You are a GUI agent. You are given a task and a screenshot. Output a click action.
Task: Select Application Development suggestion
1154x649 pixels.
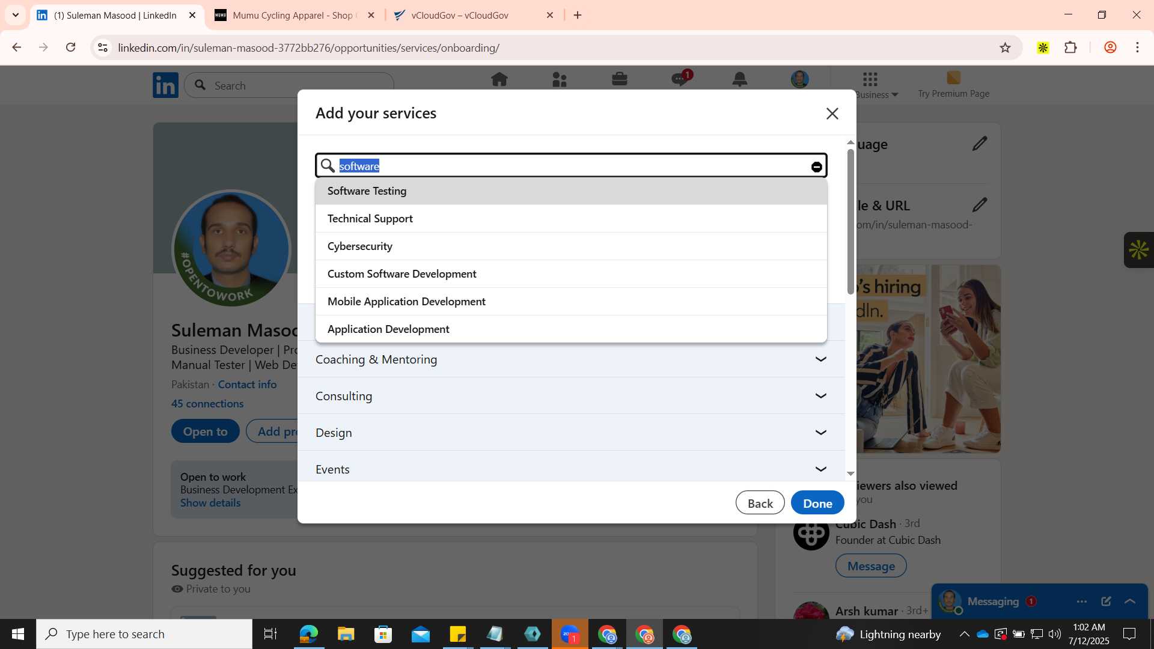[571, 329]
